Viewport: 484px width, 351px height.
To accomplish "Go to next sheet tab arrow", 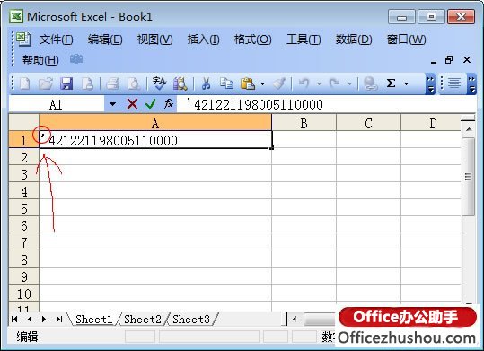I will pyautogui.click(x=44, y=320).
